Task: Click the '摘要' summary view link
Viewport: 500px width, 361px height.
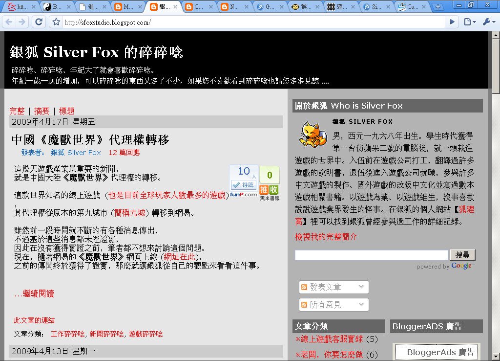Action: [42, 111]
